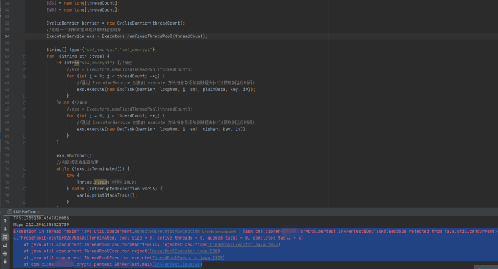Click InterruptedException in catch clause

[x=115, y=189]
